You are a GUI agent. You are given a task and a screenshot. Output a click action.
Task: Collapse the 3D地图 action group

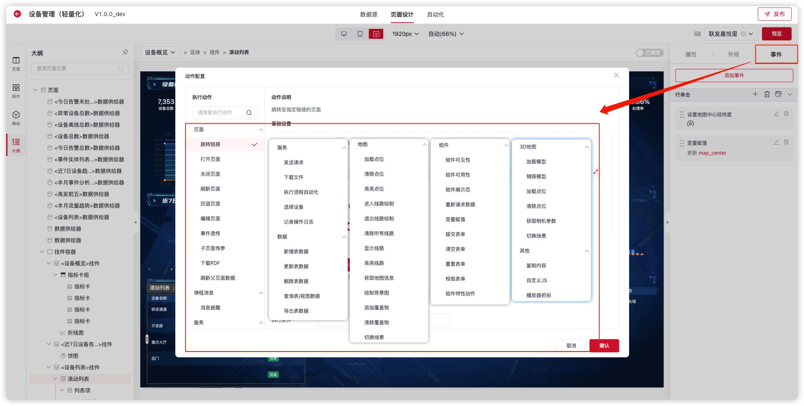[587, 147]
